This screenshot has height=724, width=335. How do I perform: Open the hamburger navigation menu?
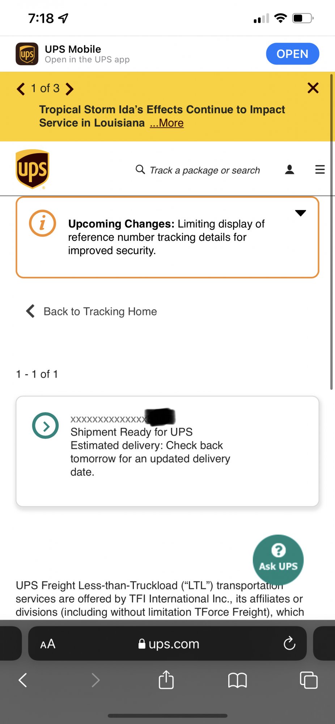pos(320,169)
